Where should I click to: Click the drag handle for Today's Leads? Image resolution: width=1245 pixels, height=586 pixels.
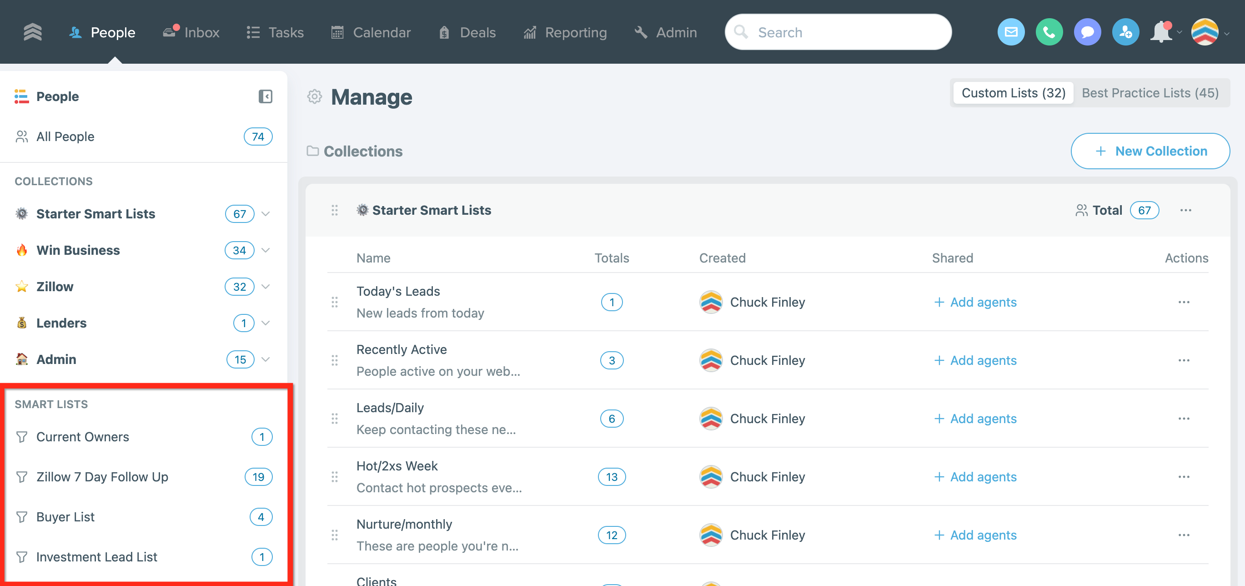(x=335, y=302)
